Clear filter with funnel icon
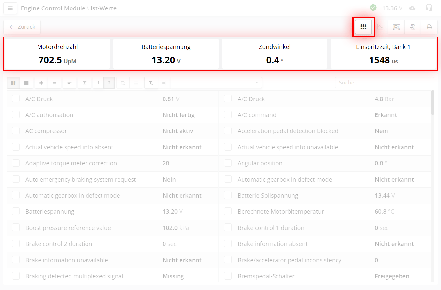This screenshot has height=290, width=441. point(151,83)
